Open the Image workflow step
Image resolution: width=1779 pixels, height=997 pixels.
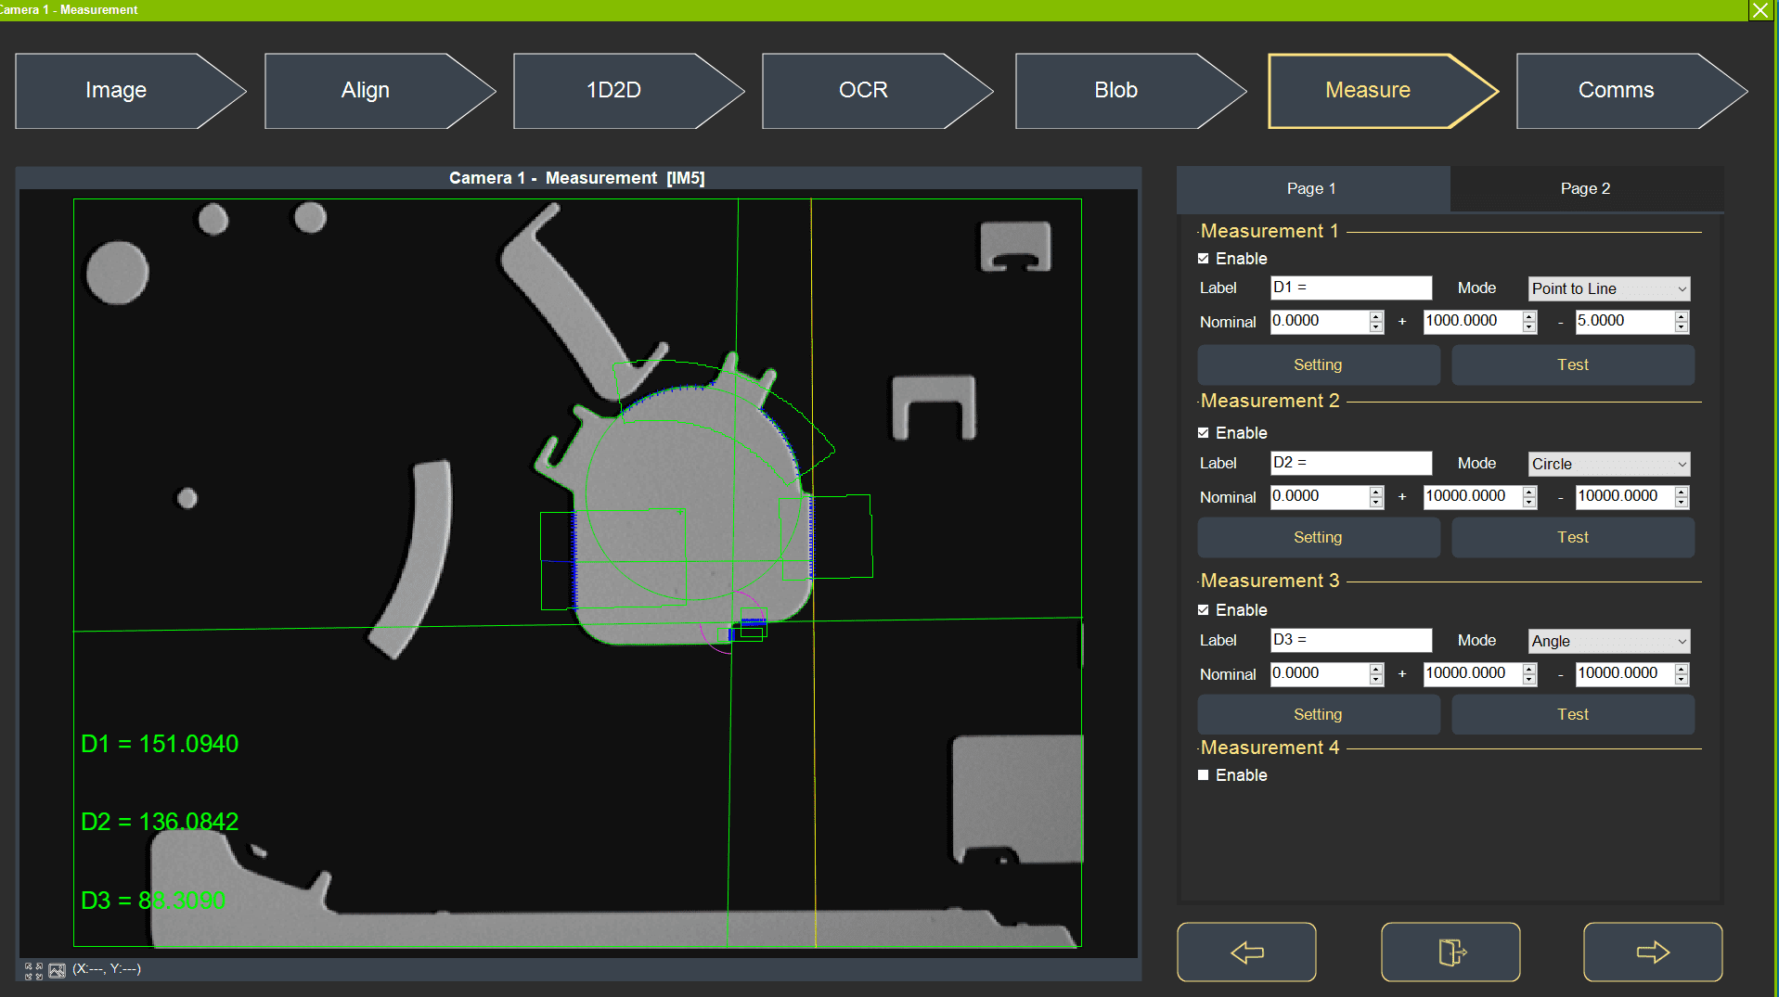click(130, 91)
